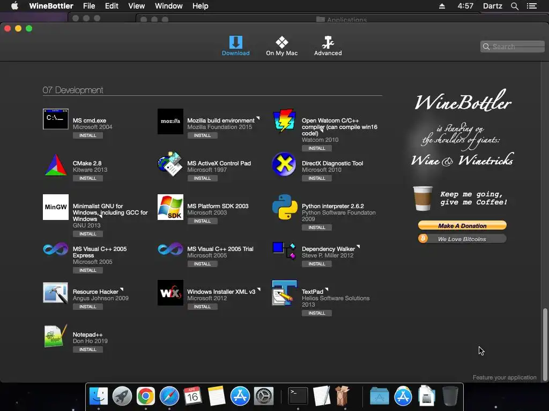Click the MS Visual C++ 2005 Express icon
Image resolution: width=549 pixels, height=411 pixels.
click(56, 249)
